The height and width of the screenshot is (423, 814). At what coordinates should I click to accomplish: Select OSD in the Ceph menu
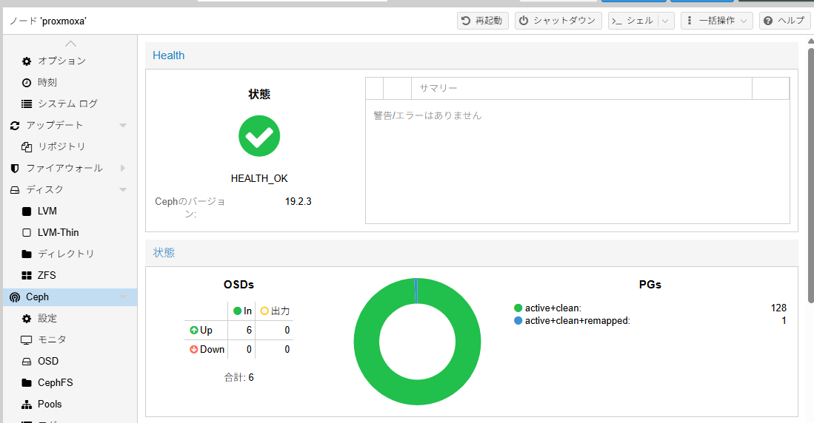(x=48, y=361)
